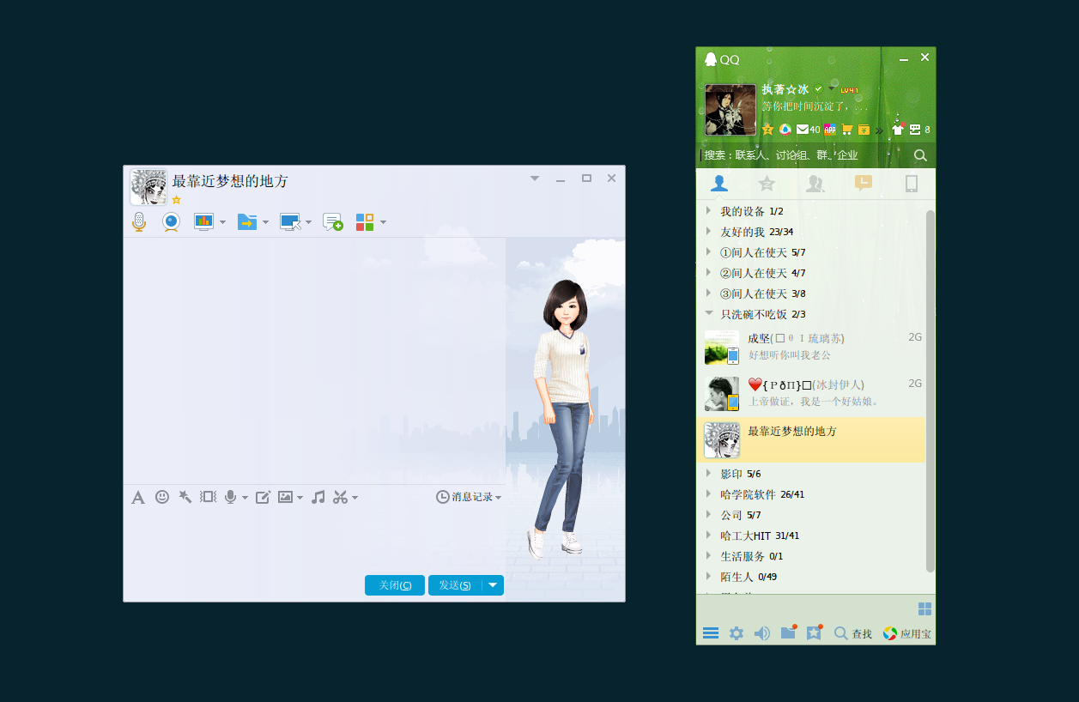Open font settings letter A icon
Screen dimensions: 1079x702
tap(138, 497)
